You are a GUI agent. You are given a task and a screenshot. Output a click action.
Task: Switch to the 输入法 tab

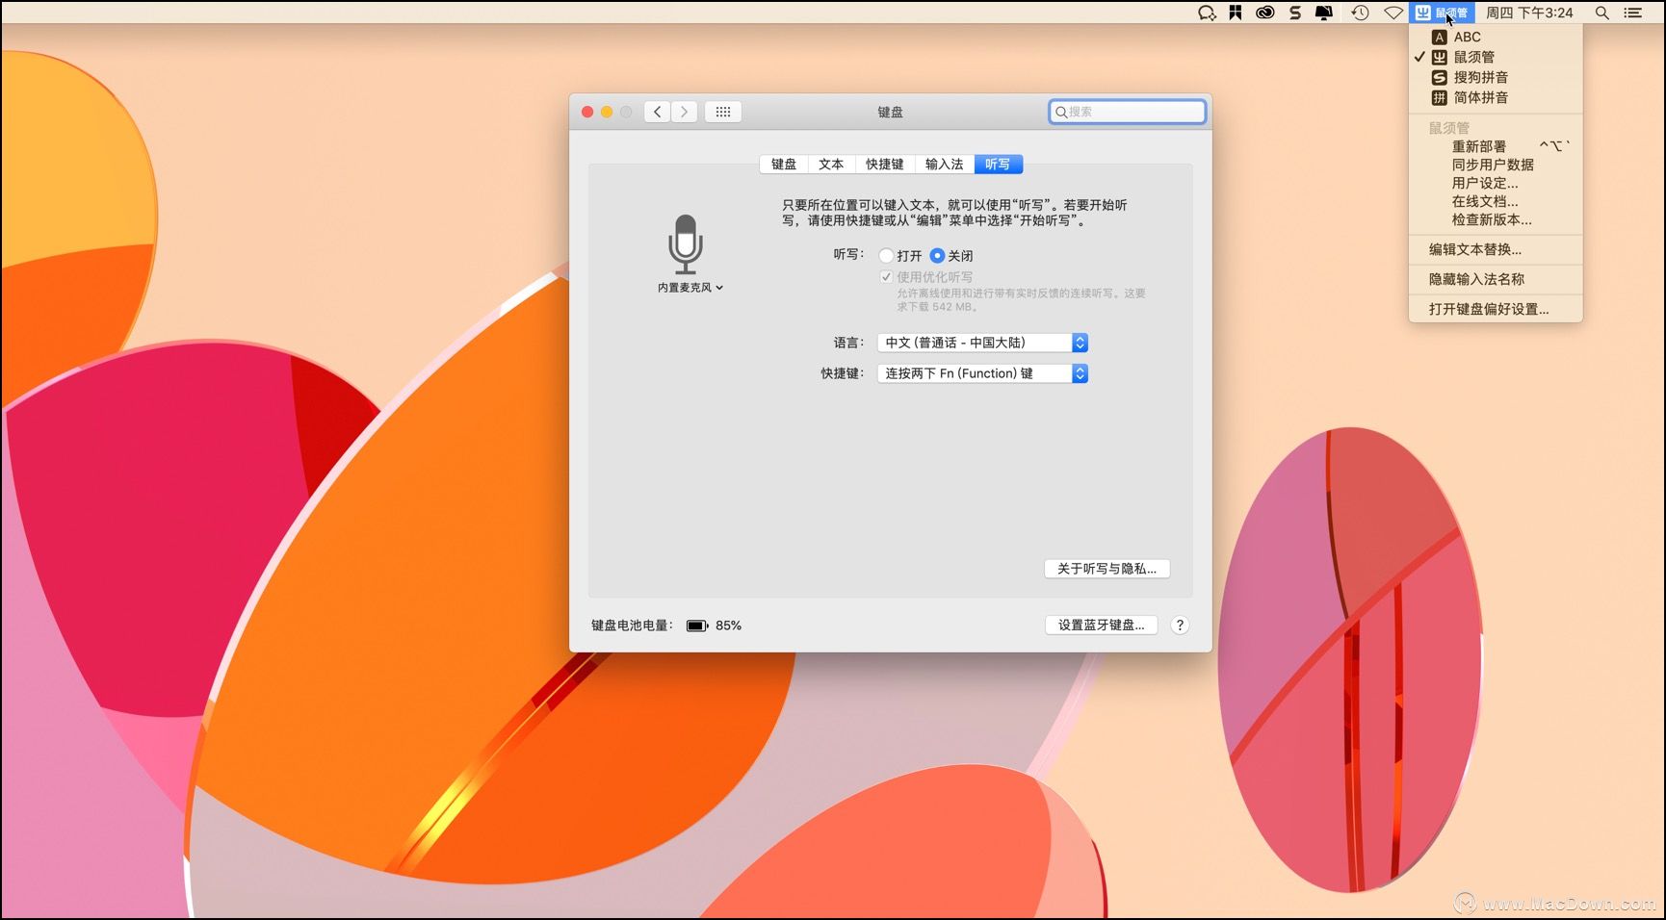pyautogui.click(x=944, y=165)
